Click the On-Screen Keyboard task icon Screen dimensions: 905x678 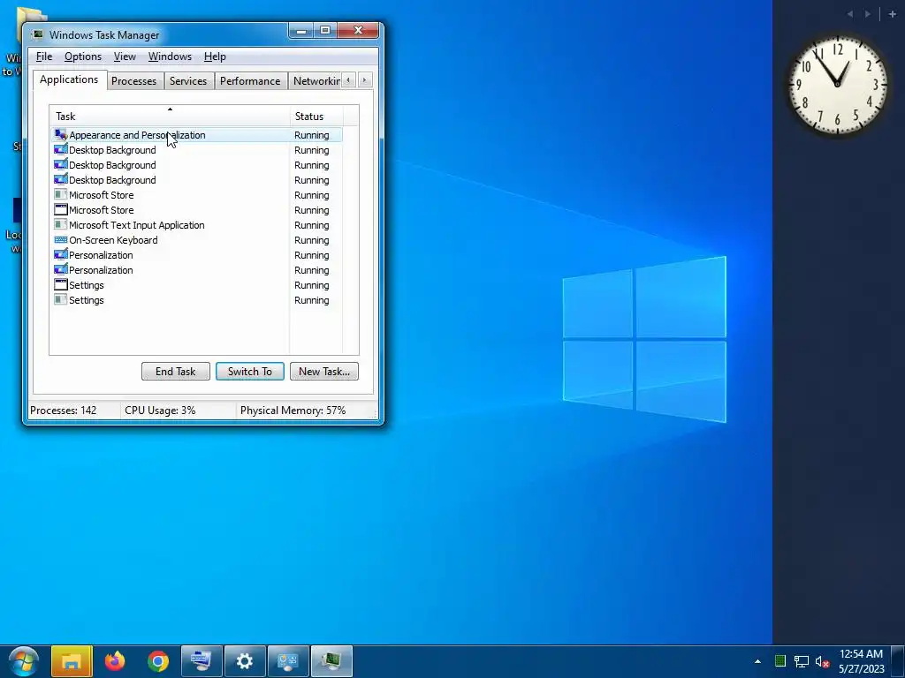click(x=61, y=240)
